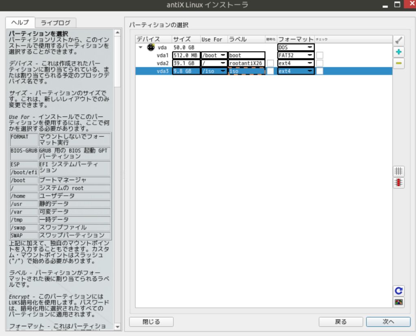Click the 50.0 GB disk size text
Viewport: 416px width, 336px height.
pos(184,47)
